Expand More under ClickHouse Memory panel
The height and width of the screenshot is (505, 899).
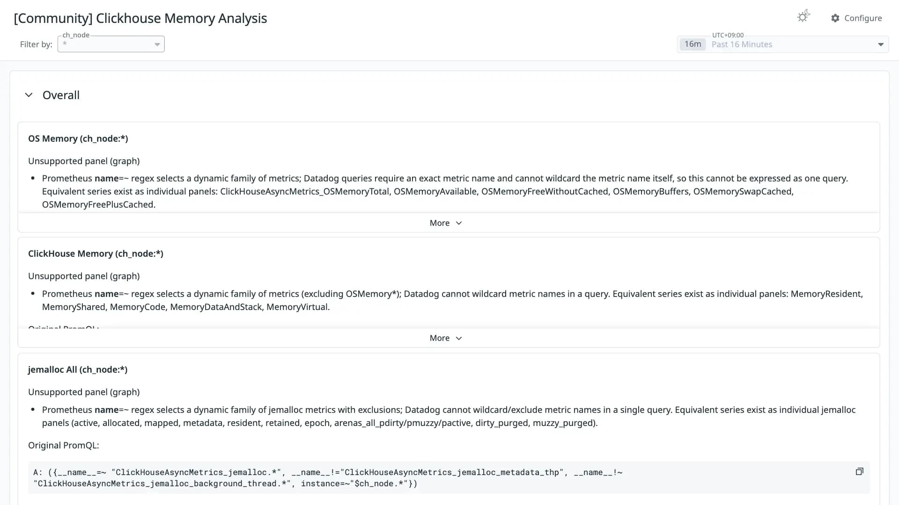click(x=446, y=338)
